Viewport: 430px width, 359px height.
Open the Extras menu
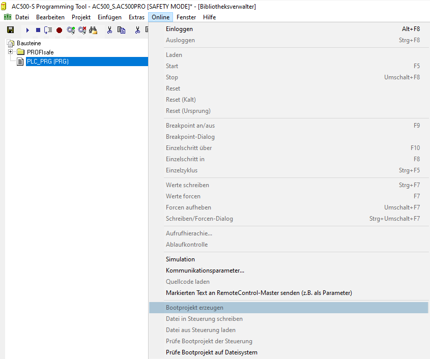pyautogui.click(x=136, y=17)
